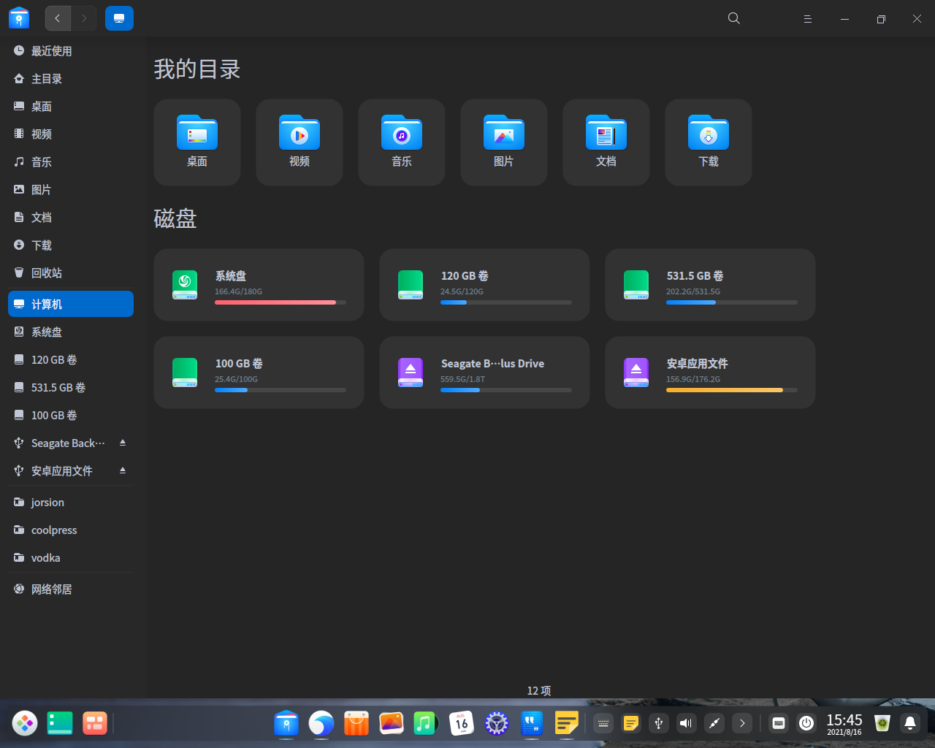The image size is (935, 748).
Task: Open the volume control in dock tray
Action: point(686,723)
